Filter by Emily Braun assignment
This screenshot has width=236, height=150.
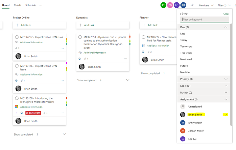[204, 123]
